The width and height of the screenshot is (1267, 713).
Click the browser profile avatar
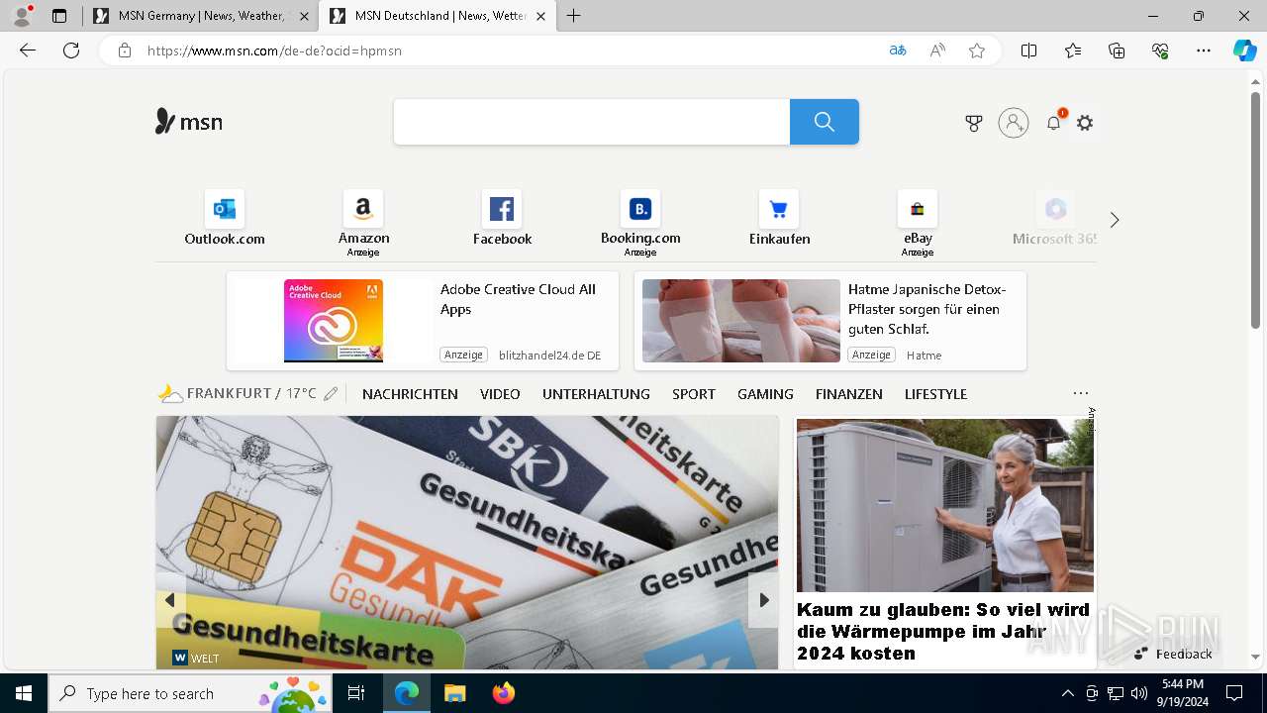pos(22,16)
